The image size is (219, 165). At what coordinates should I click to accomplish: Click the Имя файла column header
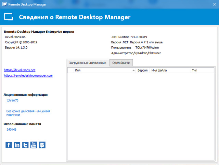tap(169, 70)
